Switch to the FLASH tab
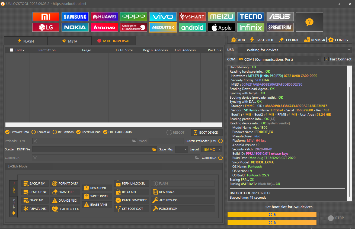Viewport: 355px width, 229px height. pos(26,41)
